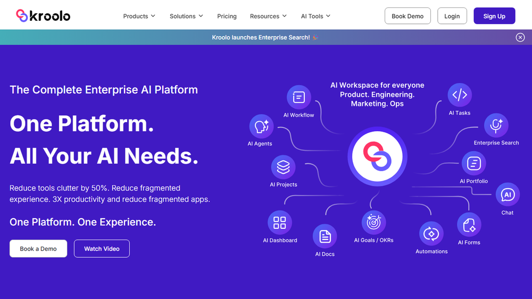Select the AI Agents head icon

pyautogui.click(x=261, y=126)
